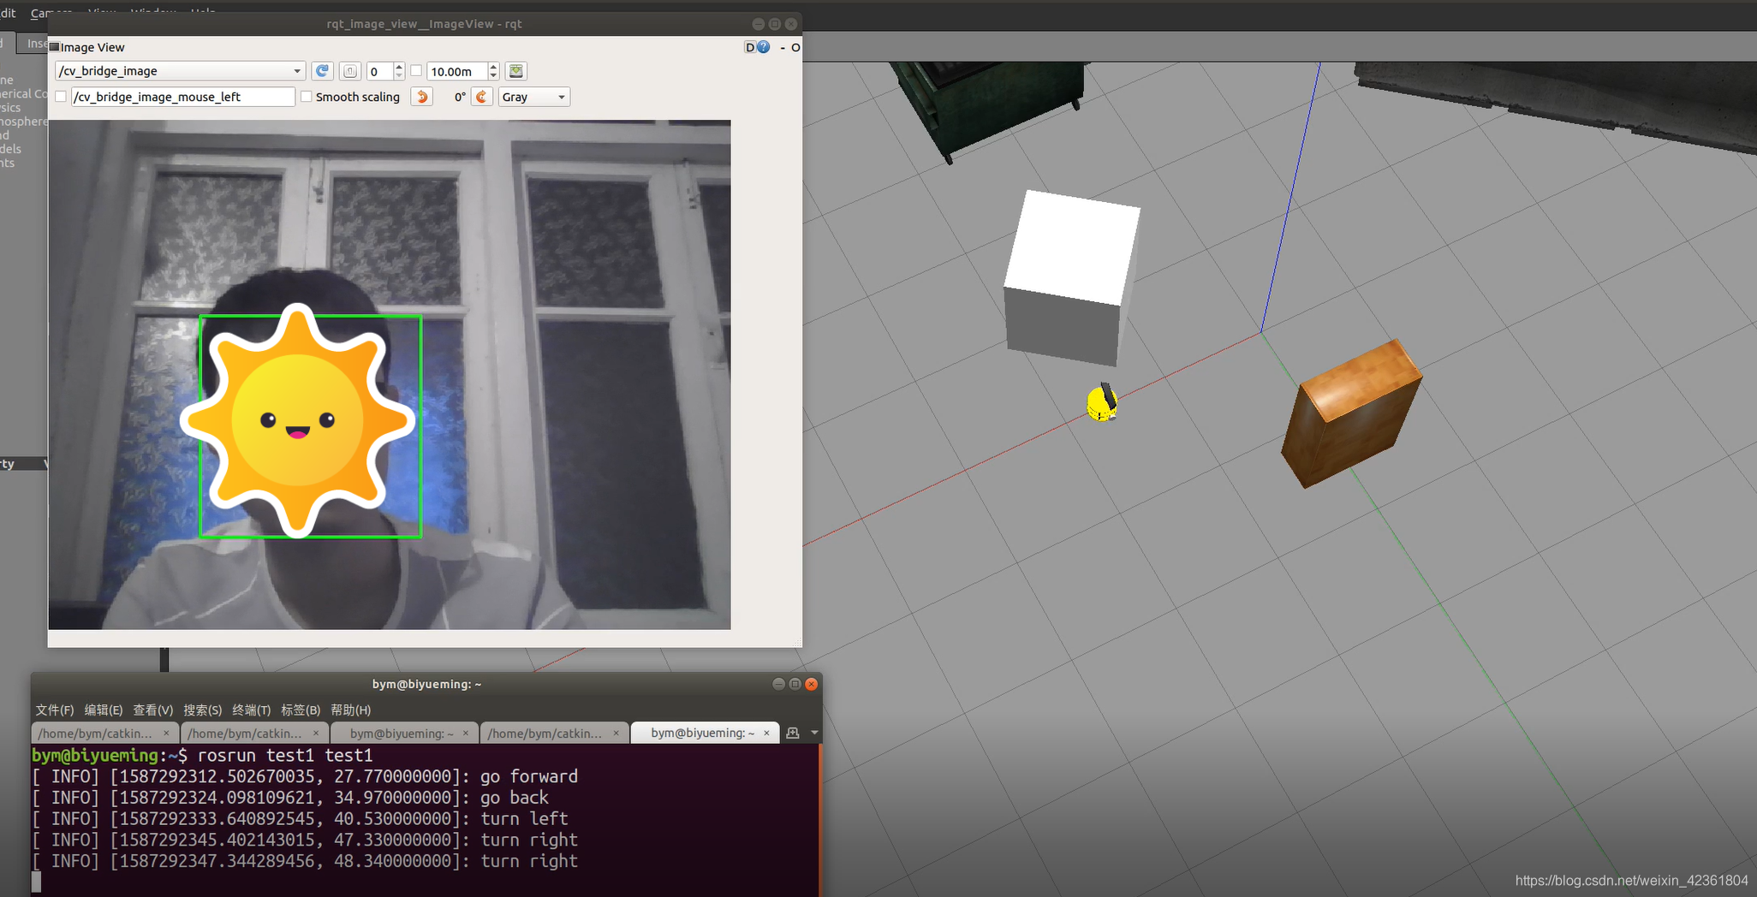Select the wooden box in Gazebo scene
The width and height of the screenshot is (1757, 897).
(1351, 413)
